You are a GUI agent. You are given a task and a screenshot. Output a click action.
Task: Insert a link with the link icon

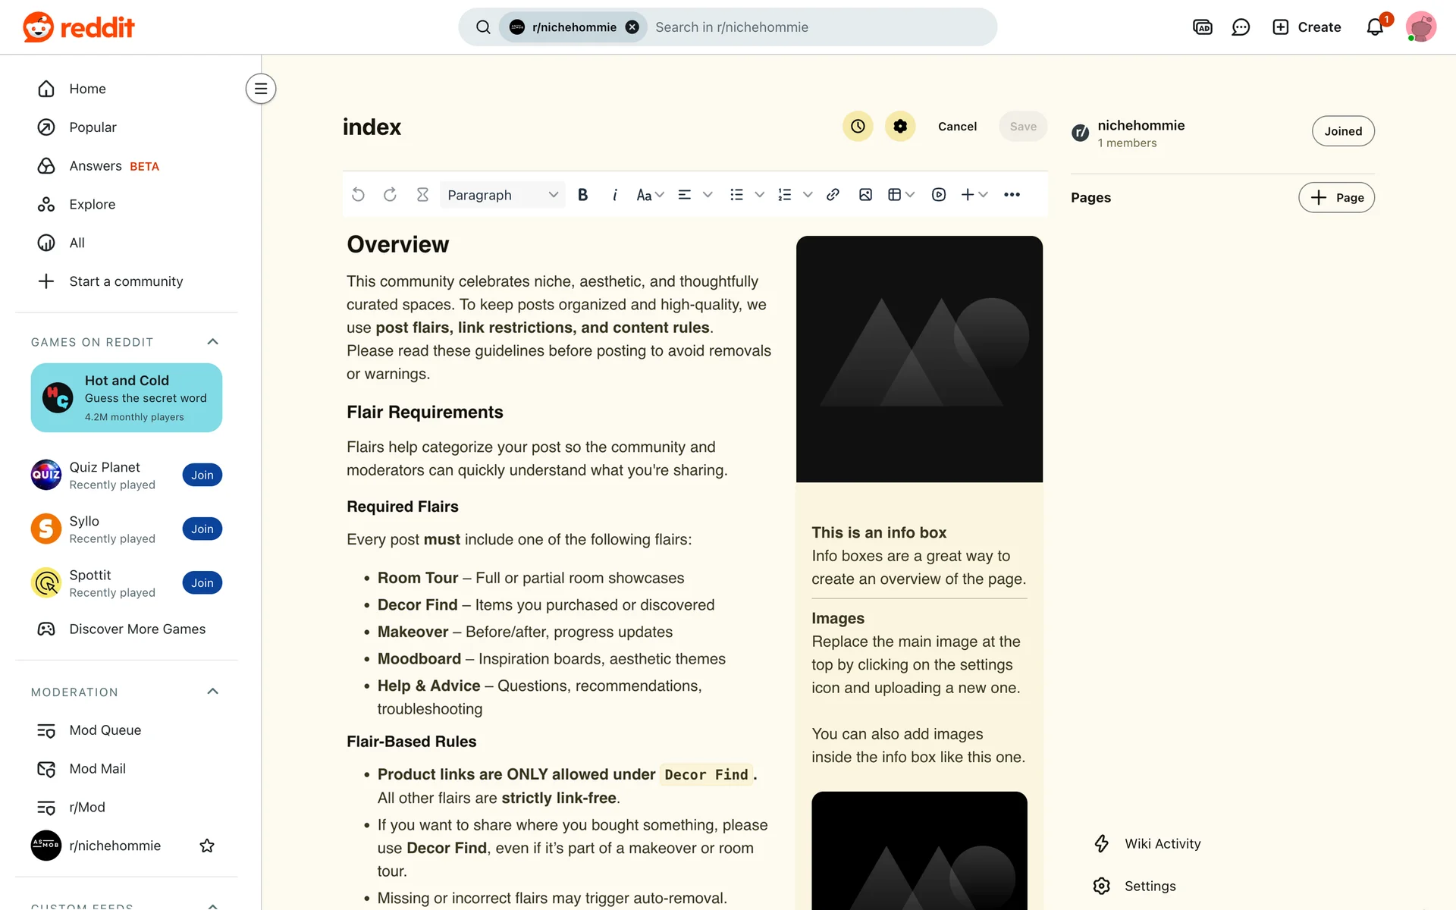[833, 195]
